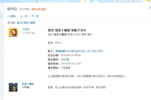Image resolution: width=151 pixels, height=100 pixels.
Task: Select the title 您给"我是小骗纸"的帖子评分
Action: pyautogui.click(x=67, y=30)
